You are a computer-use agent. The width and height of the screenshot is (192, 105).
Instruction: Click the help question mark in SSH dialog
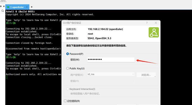coord(147,23)
